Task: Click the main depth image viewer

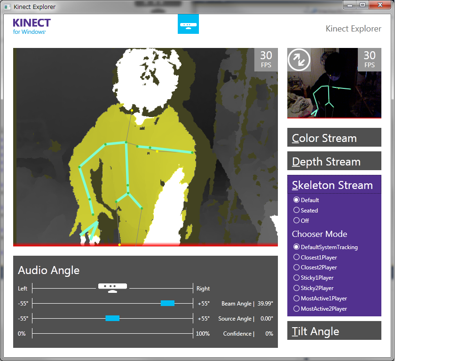Action: click(145, 147)
